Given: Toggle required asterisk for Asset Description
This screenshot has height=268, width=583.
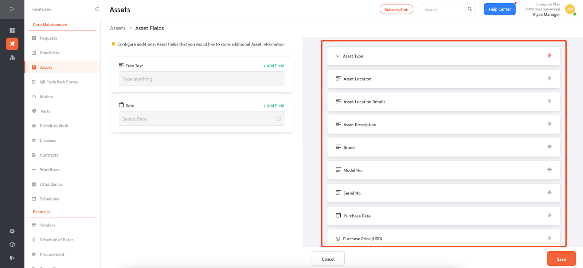Looking at the screenshot, I should (549, 124).
